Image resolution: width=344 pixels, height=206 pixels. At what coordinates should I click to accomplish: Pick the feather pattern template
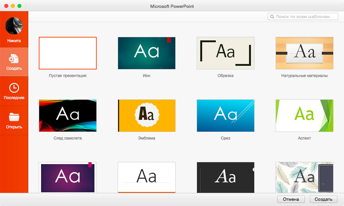click(304, 177)
